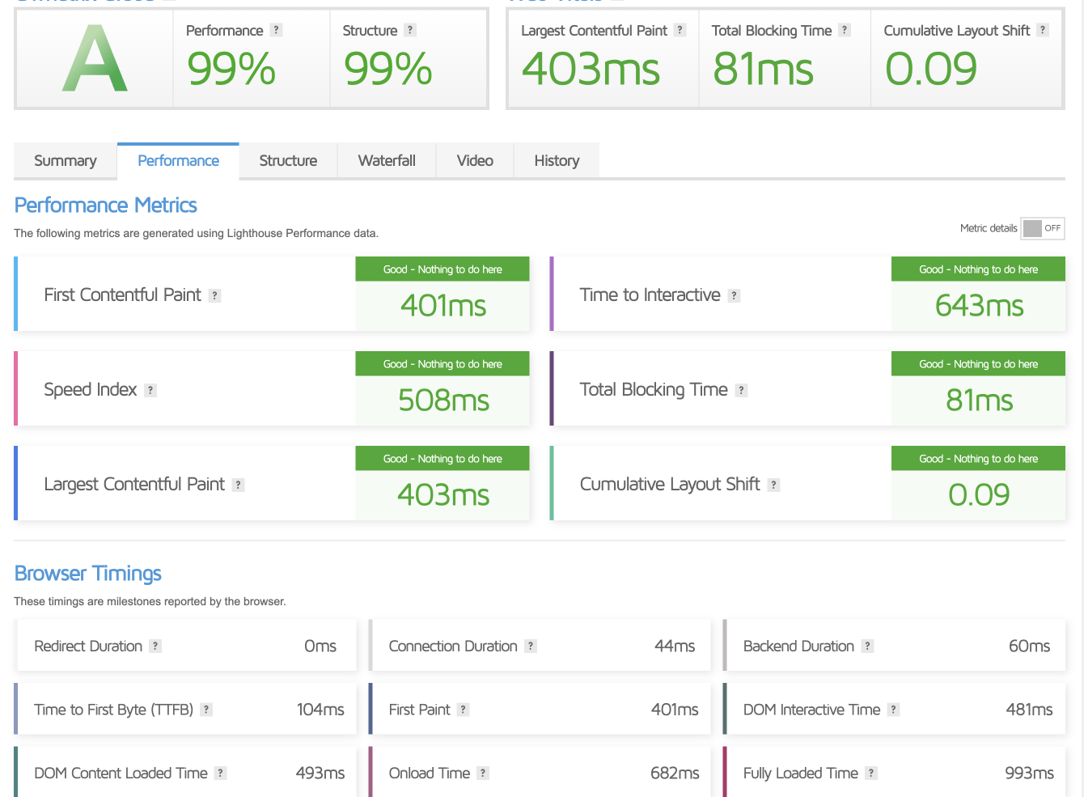Click the 643ms Time to Interactive value

[979, 306]
